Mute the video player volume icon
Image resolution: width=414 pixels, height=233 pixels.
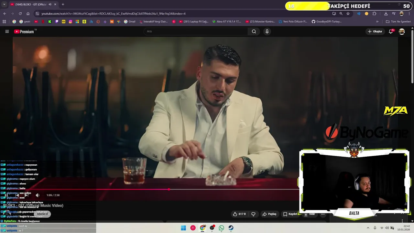pyautogui.click(x=38, y=195)
